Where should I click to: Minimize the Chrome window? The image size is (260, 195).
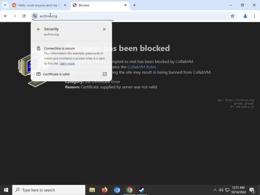(231, 5)
